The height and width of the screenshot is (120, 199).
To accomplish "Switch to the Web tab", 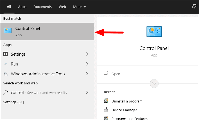I will pos(62,7).
